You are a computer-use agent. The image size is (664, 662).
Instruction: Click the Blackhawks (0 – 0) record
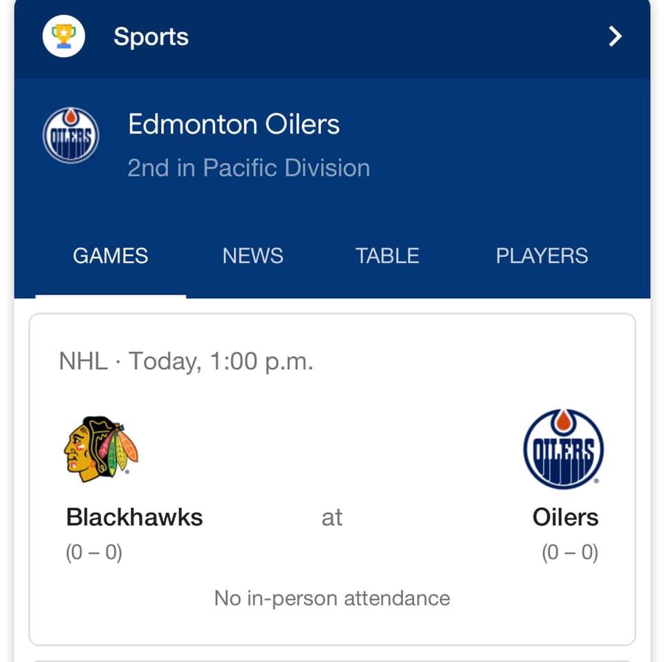93,552
